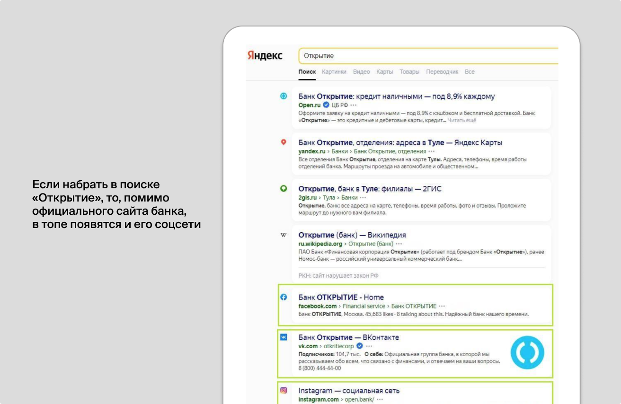Open 'Банк Открытие, отделения: адреса в Туле' result
This screenshot has width=621, height=404.
(400, 143)
